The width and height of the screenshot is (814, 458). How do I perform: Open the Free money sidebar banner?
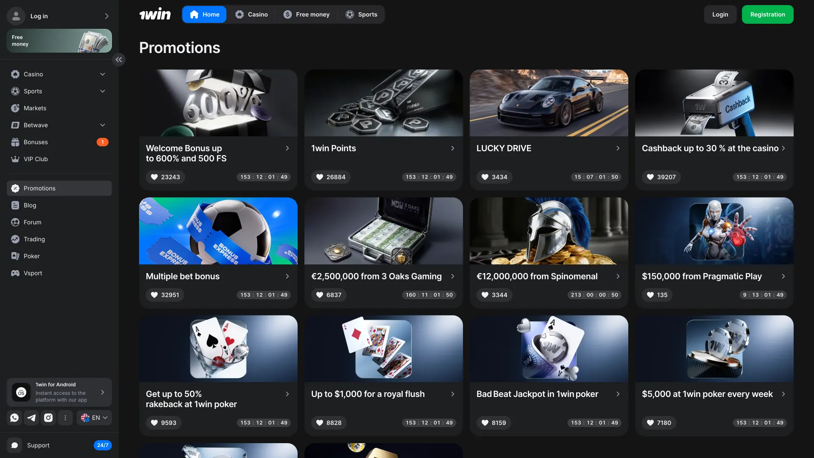59,41
